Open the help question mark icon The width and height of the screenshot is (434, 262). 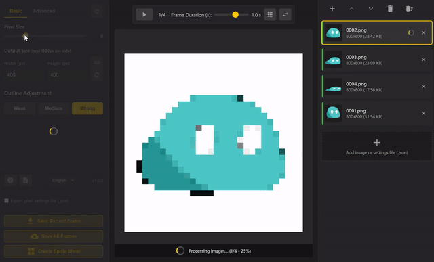(x=11, y=181)
